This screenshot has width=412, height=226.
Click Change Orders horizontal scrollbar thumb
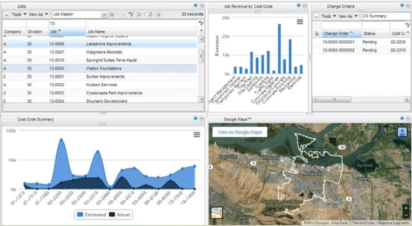(x=335, y=99)
